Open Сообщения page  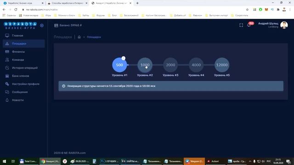[x=20, y=92]
